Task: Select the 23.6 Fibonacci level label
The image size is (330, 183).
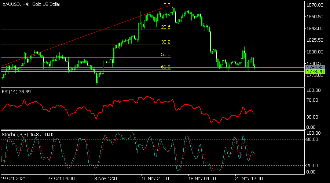Action: tap(166, 27)
